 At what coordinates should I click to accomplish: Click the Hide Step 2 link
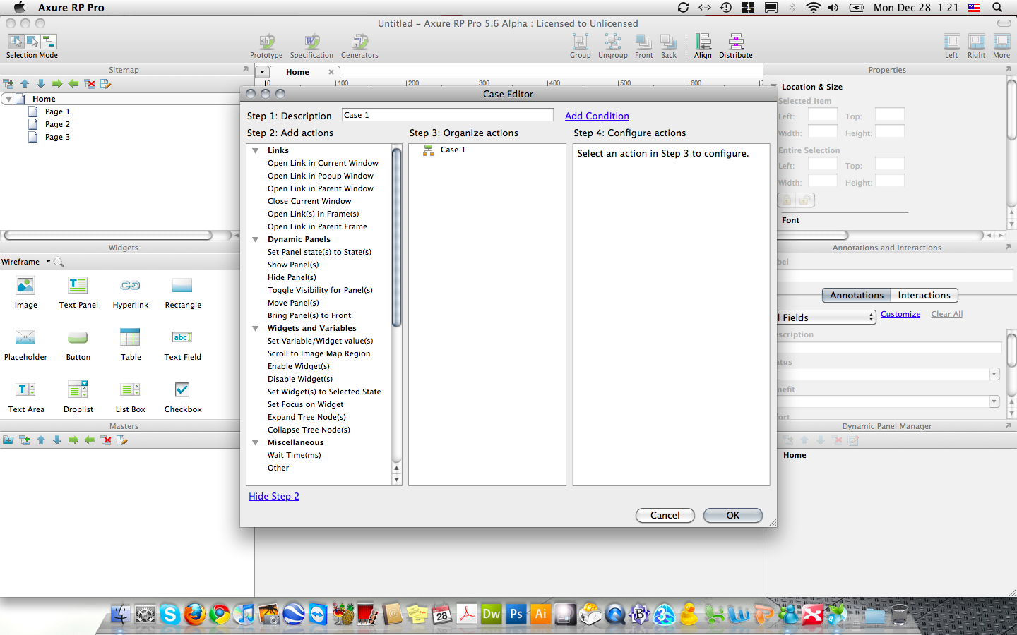click(274, 497)
